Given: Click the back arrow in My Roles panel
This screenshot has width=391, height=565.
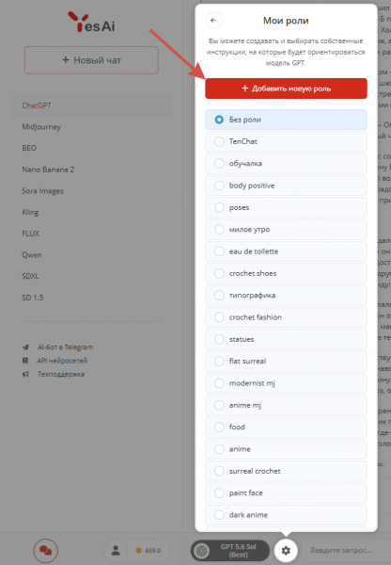Looking at the screenshot, I should [x=213, y=20].
